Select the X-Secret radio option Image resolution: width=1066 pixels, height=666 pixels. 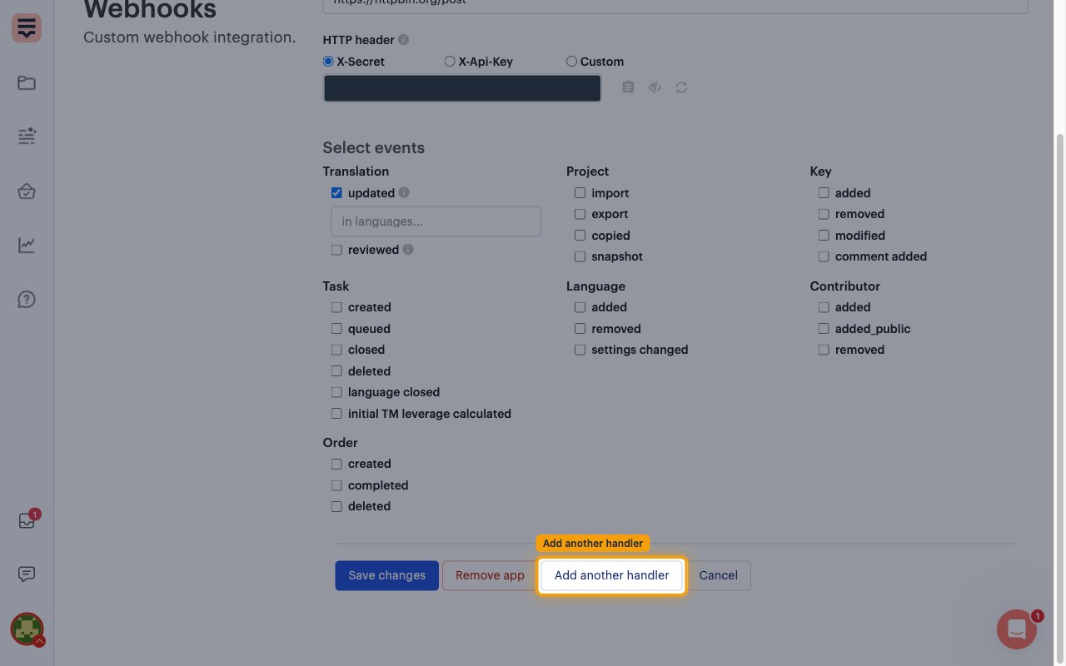tap(328, 62)
